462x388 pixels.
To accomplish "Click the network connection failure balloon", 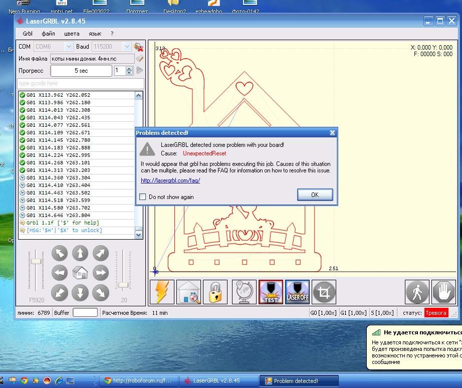I will pyautogui.click(x=414, y=347).
